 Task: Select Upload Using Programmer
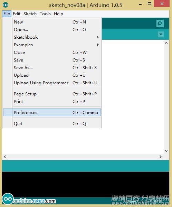pos(52,83)
